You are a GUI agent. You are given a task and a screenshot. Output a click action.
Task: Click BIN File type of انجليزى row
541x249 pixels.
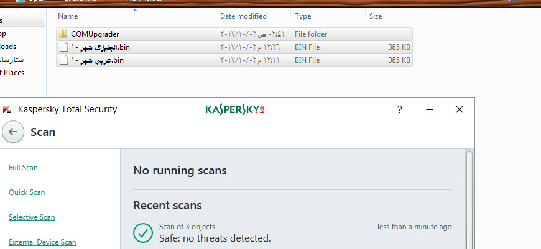coord(307,47)
